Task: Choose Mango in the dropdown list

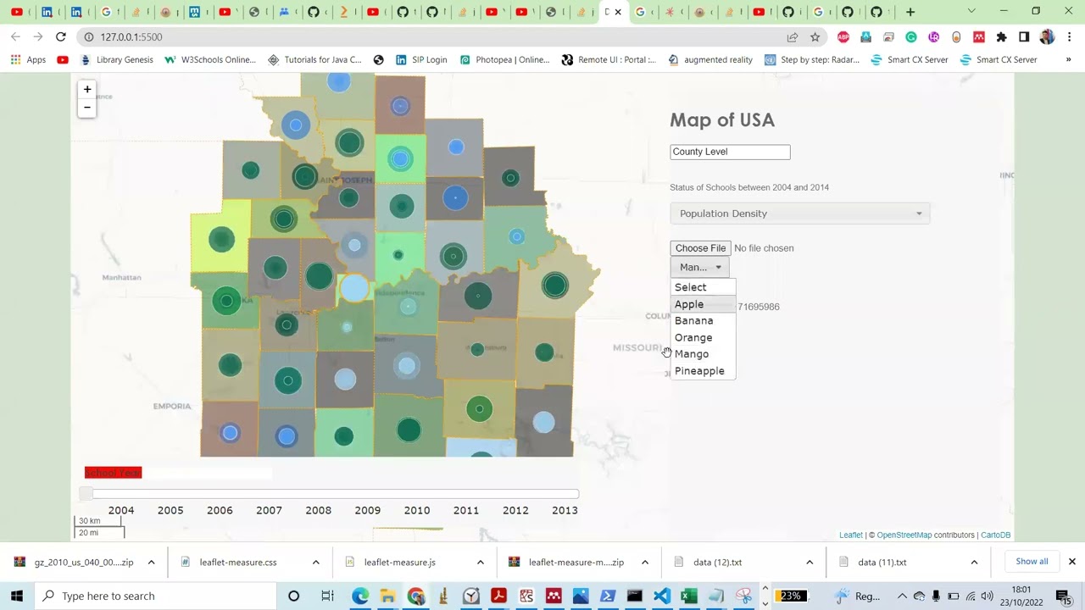Action: tap(703, 354)
